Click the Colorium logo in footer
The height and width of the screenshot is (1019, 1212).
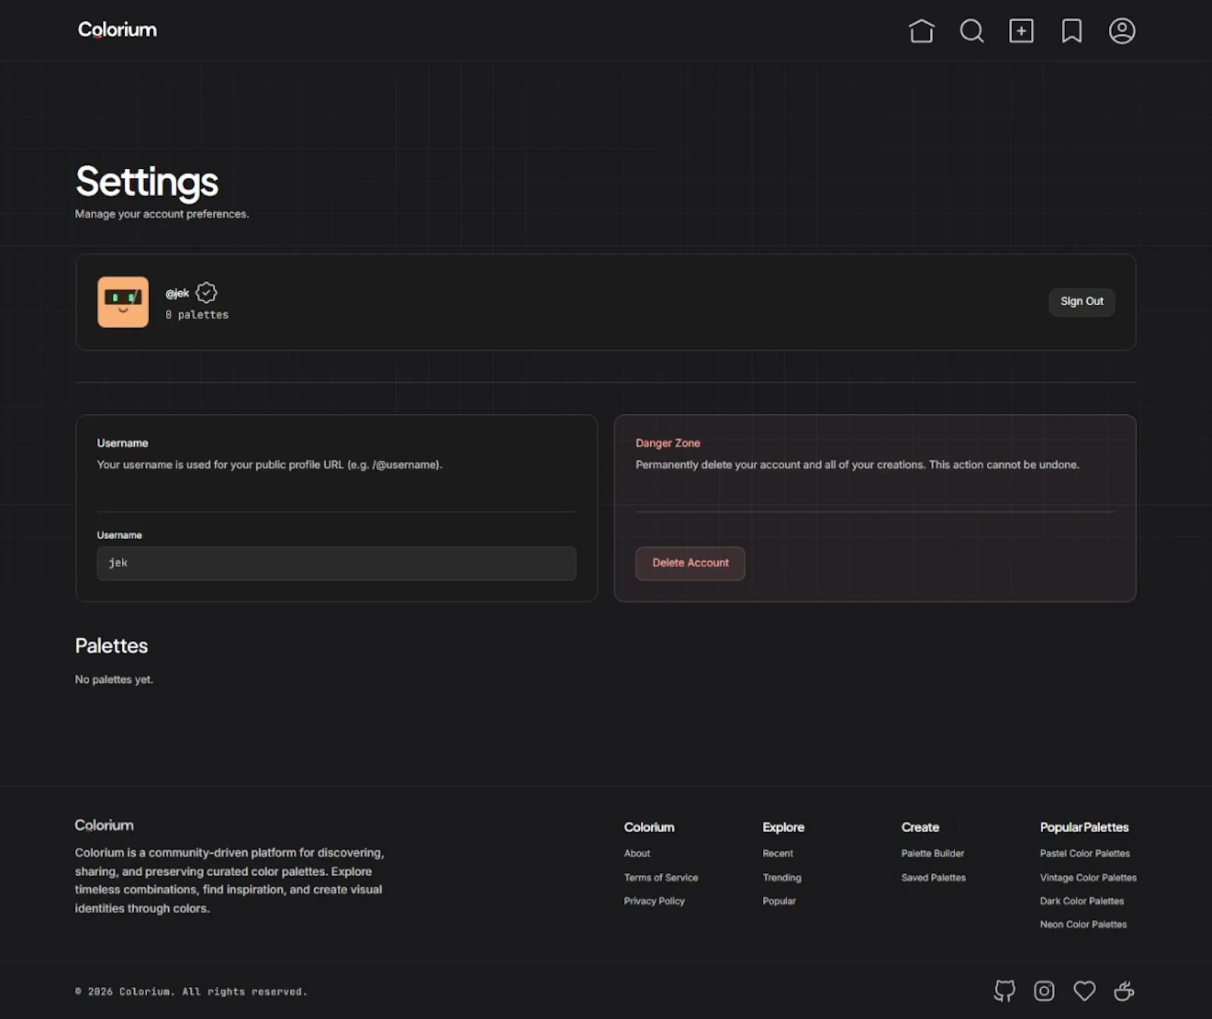(x=105, y=825)
